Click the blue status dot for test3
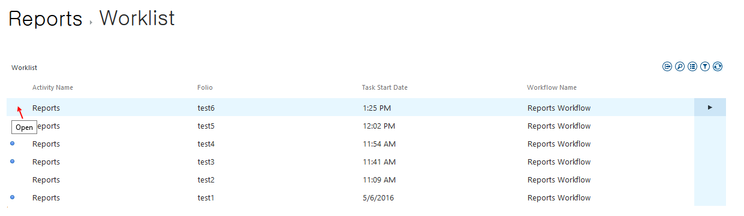 [13, 161]
